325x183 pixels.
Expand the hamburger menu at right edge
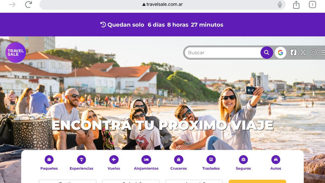(x=323, y=52)
